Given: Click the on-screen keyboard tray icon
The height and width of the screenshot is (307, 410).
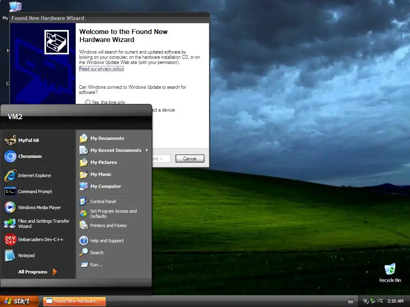Looking at the screenshot, I should [351, 301].
